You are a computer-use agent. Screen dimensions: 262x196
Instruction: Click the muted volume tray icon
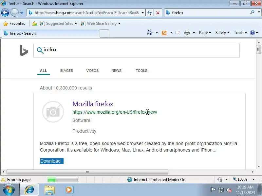pyautogui.click(x=229, y=190)
